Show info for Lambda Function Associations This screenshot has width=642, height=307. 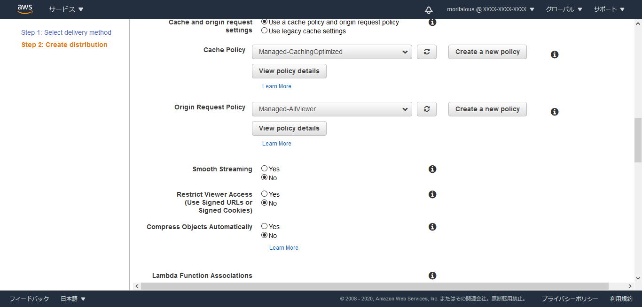[x=432, y=276]
